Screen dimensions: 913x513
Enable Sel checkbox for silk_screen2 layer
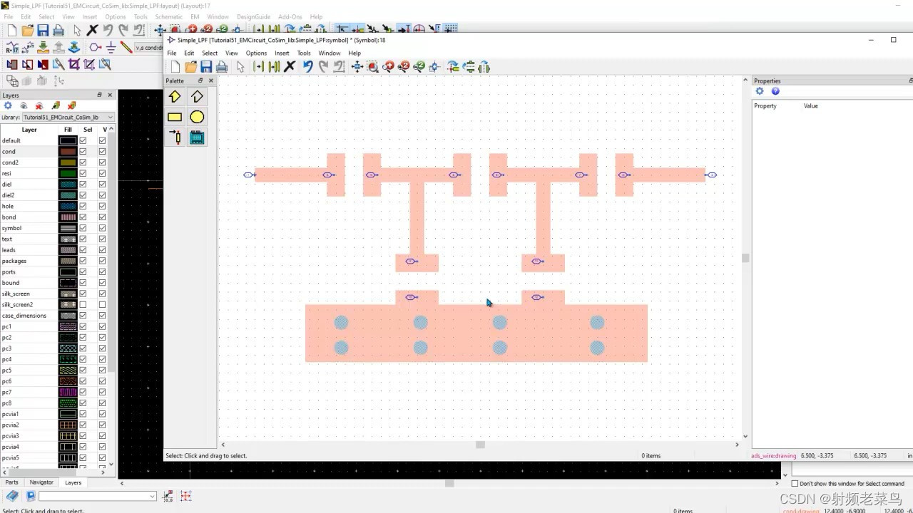point(83,305)
